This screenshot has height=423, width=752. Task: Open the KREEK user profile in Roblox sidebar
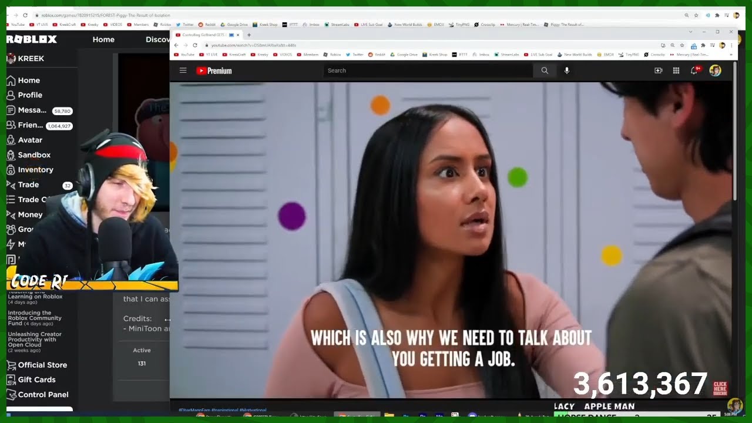click(25, 59)
